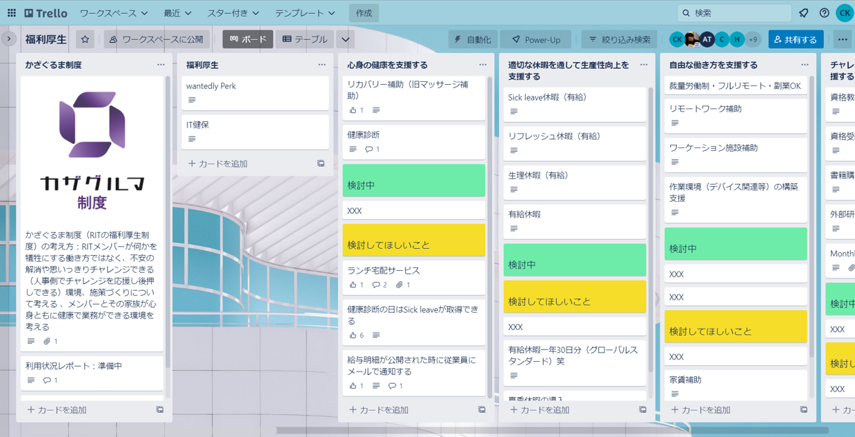
Task: Open 絞り込み検索 filter
Action: pyautogui.click(x=620, y=39)
